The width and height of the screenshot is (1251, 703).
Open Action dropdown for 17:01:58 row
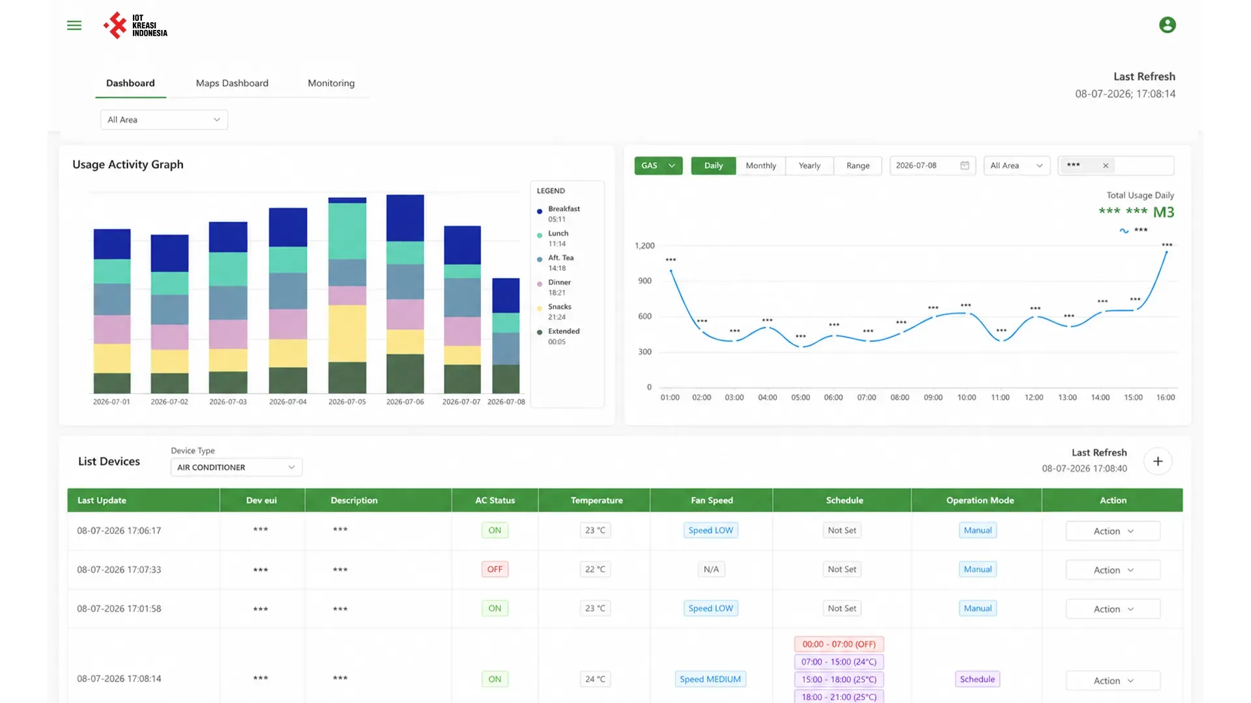[1113, 609]
